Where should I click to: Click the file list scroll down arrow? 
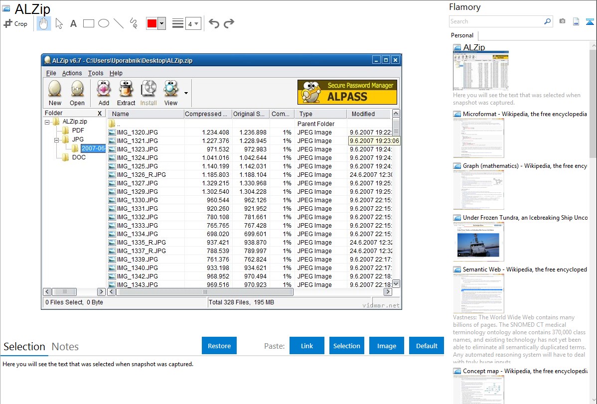(396, 283)
